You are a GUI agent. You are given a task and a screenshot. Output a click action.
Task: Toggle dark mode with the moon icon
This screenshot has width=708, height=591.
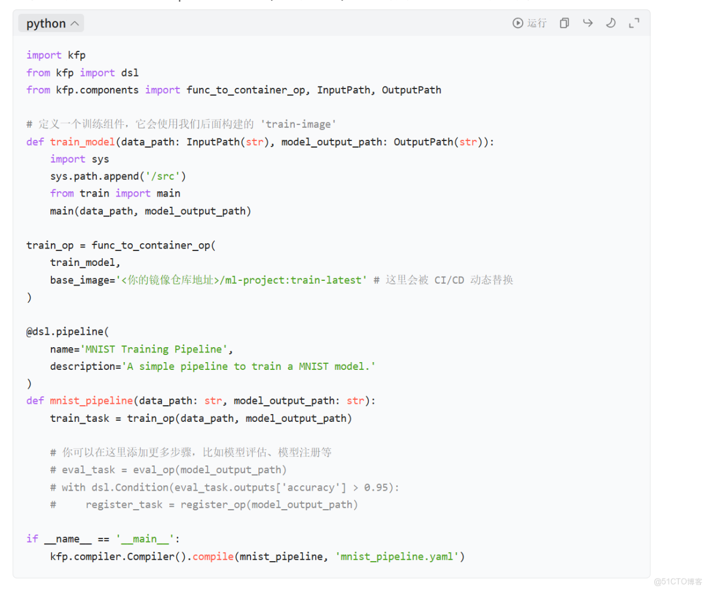coord(611,23)
